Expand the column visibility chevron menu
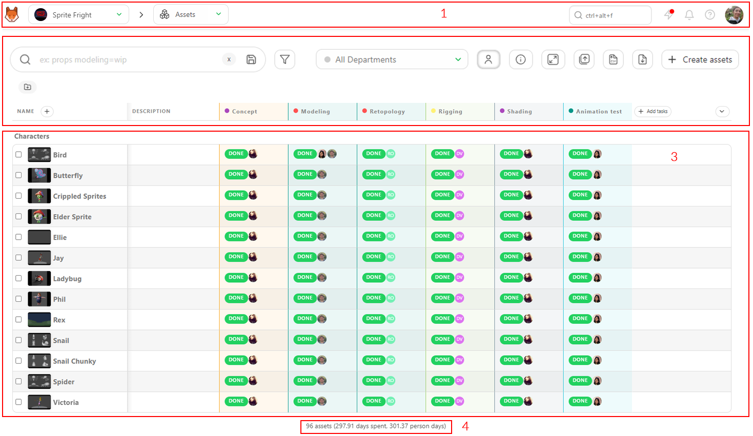753x436 pixels. 722,111
